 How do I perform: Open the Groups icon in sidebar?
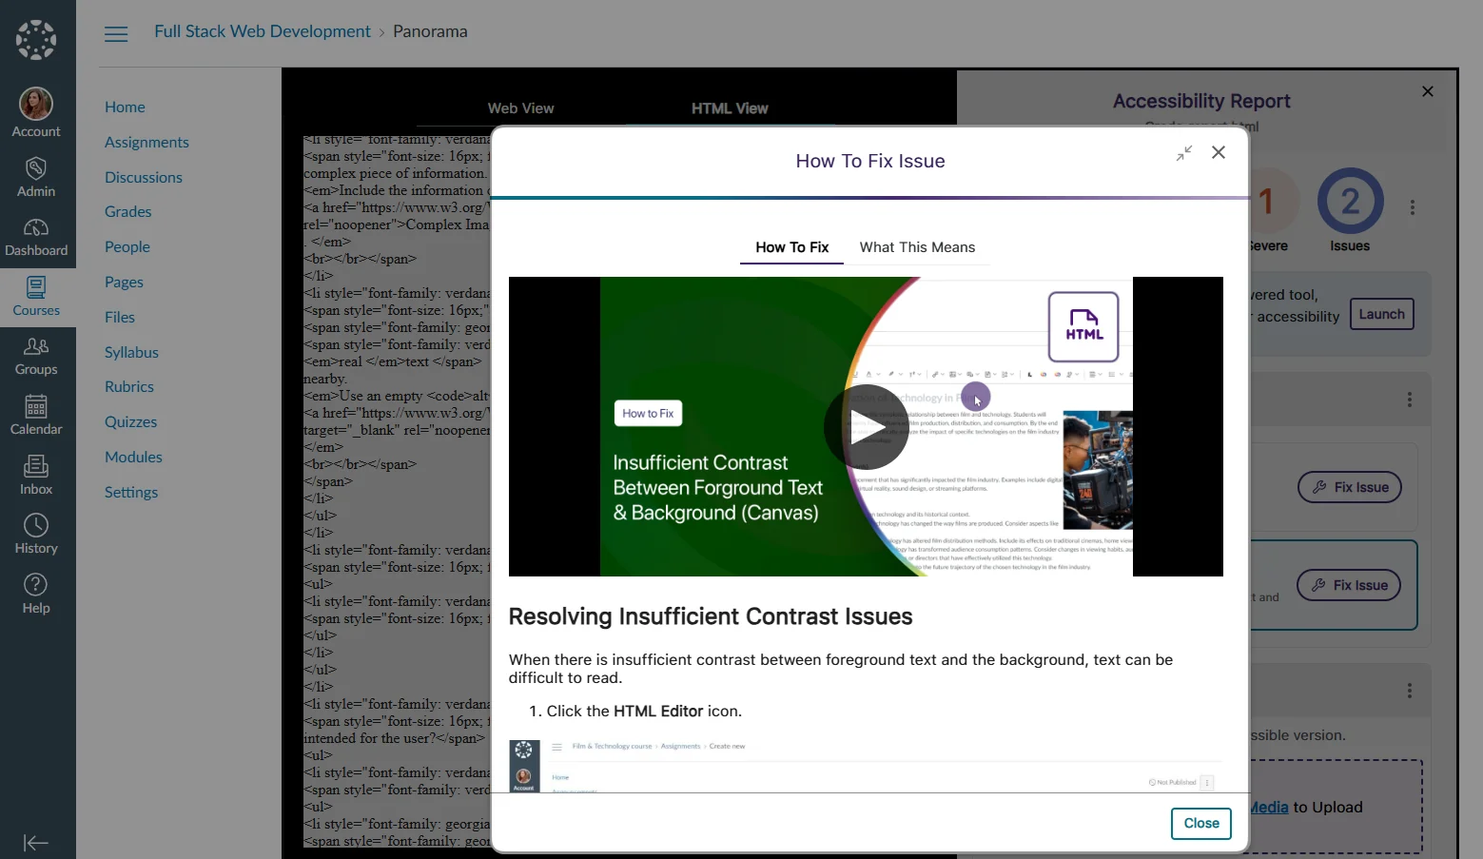pos(36,356)
